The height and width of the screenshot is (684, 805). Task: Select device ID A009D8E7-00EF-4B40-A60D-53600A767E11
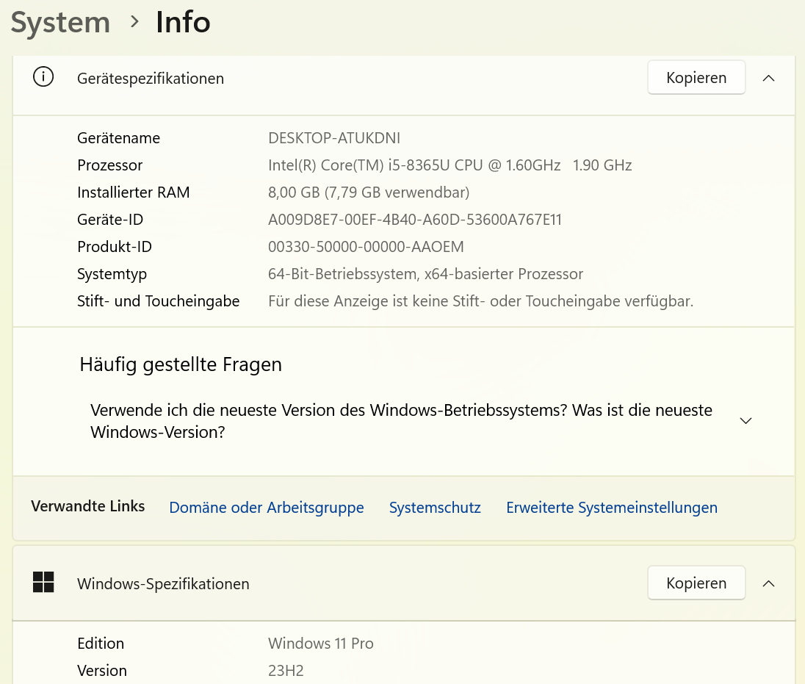point(415,220)
